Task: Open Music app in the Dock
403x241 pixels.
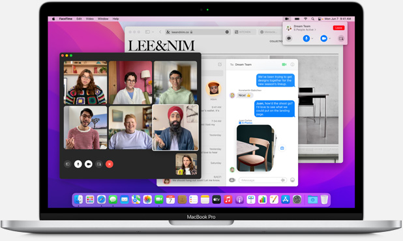Action: pyautogui.click(x=228, y=199)
